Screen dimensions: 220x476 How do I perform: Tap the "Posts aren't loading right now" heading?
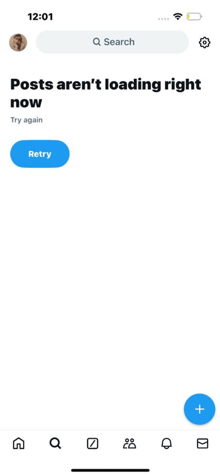click(x=105, y=93)
